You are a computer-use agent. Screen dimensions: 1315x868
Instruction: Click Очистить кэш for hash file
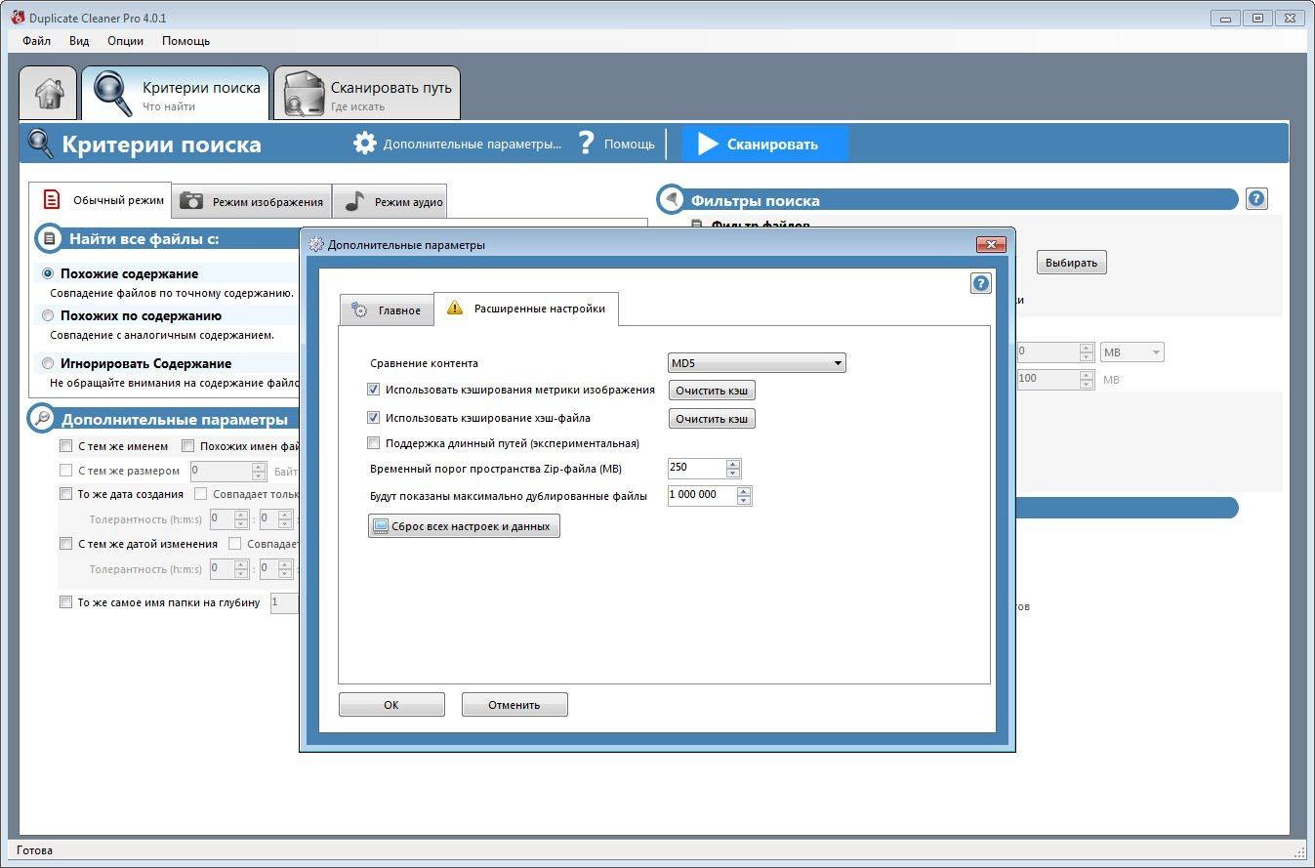tap(712, 419)
